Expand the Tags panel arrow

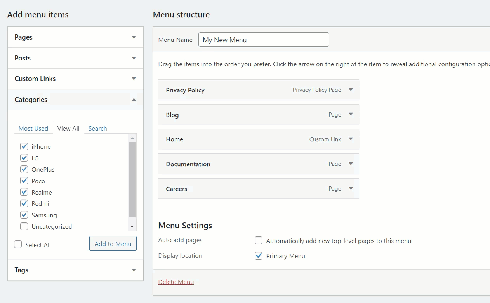pyautogui.click(x=134, y=270)
